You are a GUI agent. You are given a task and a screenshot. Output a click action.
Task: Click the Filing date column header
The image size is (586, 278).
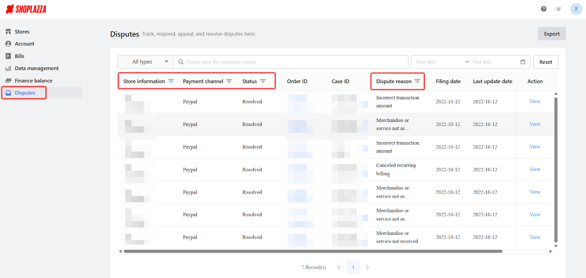tap(448, 81)
